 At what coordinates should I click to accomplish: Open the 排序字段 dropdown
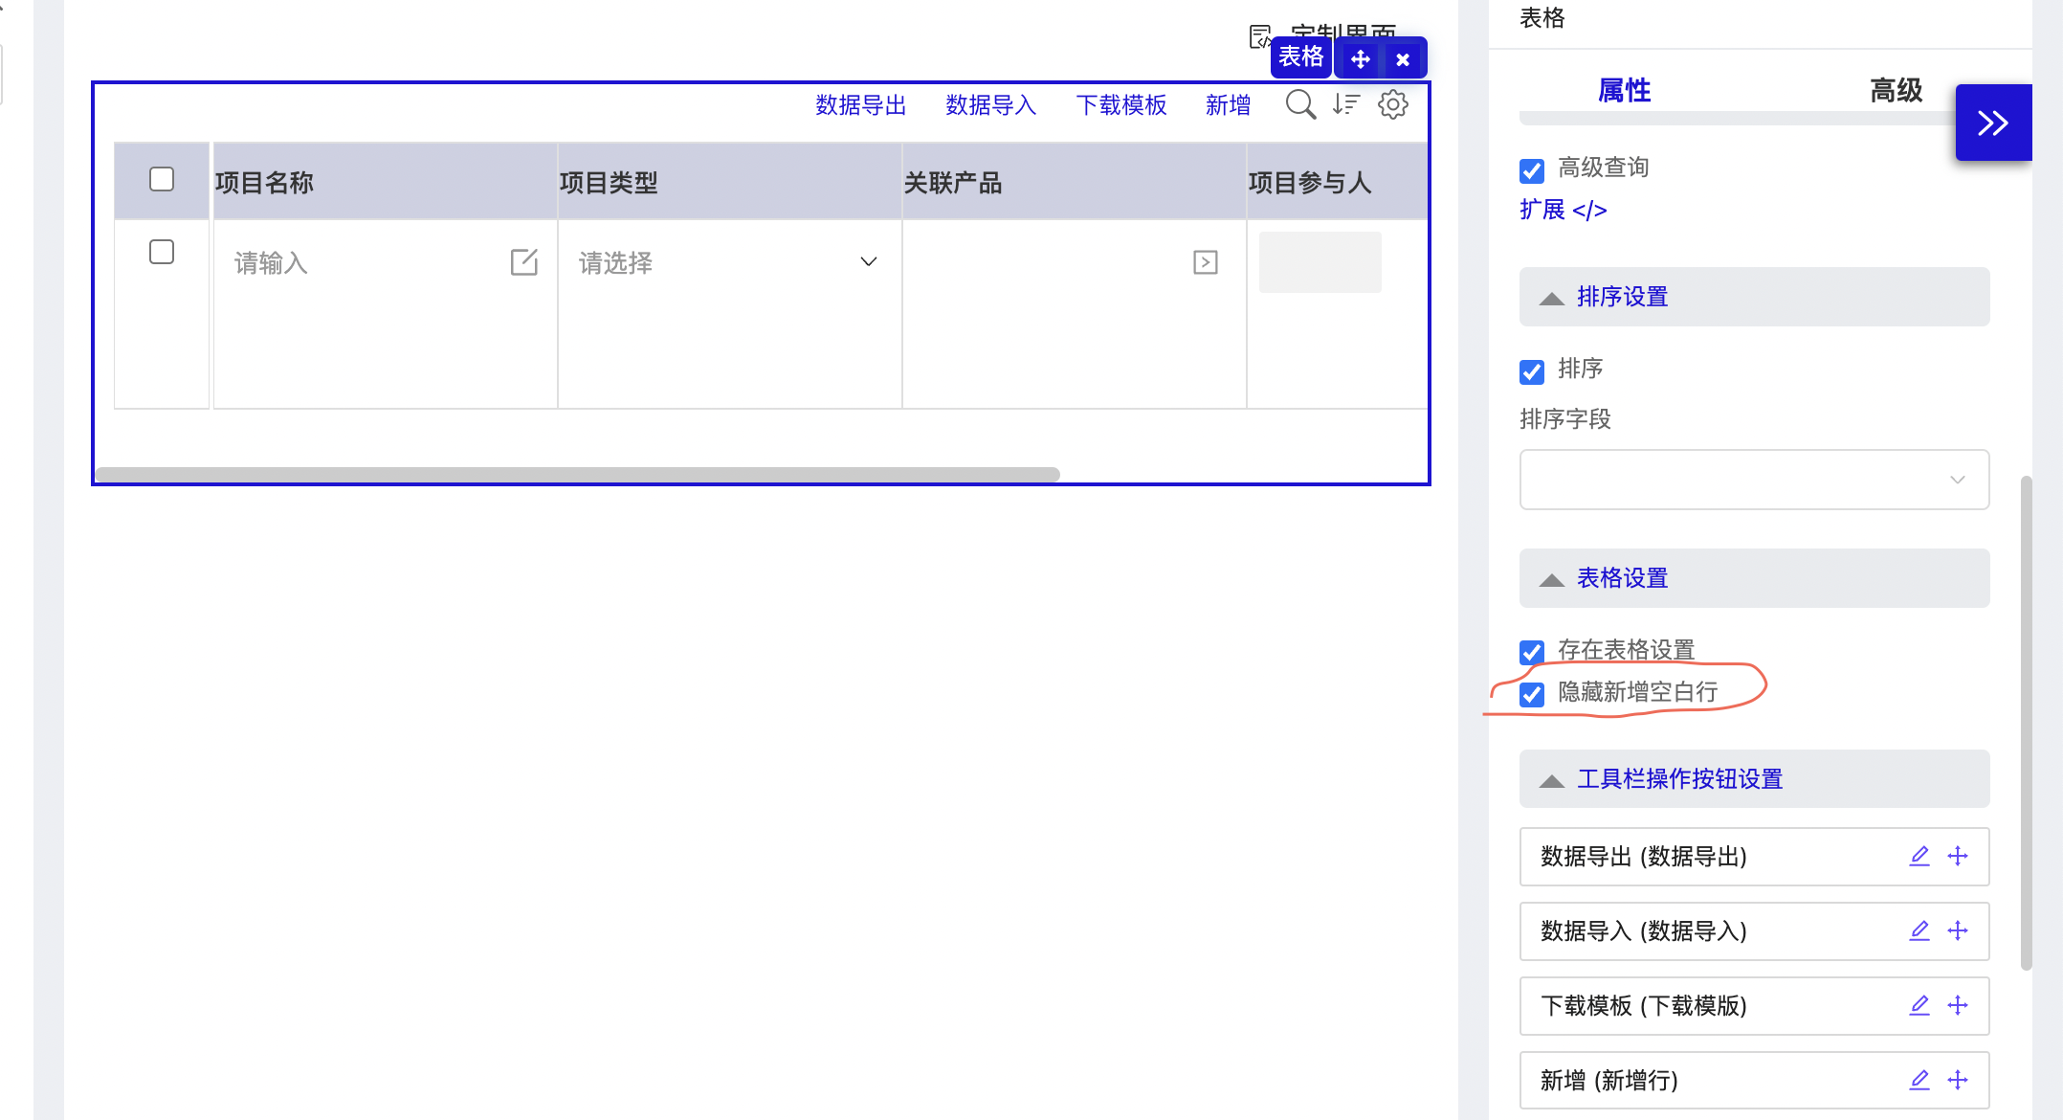[x=1754, y=480]
